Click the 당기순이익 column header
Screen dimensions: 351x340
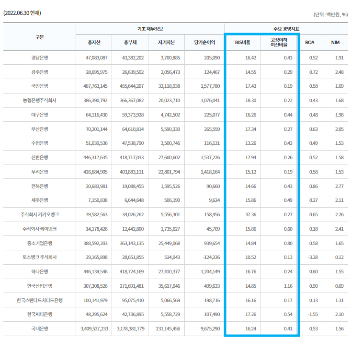(x=204, y=42)
